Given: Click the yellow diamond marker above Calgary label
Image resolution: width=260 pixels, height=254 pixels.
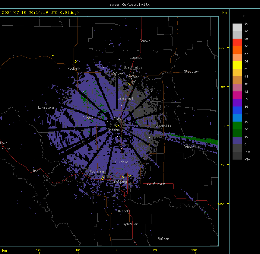Looking at the screenshot, I should coord(122,178).
